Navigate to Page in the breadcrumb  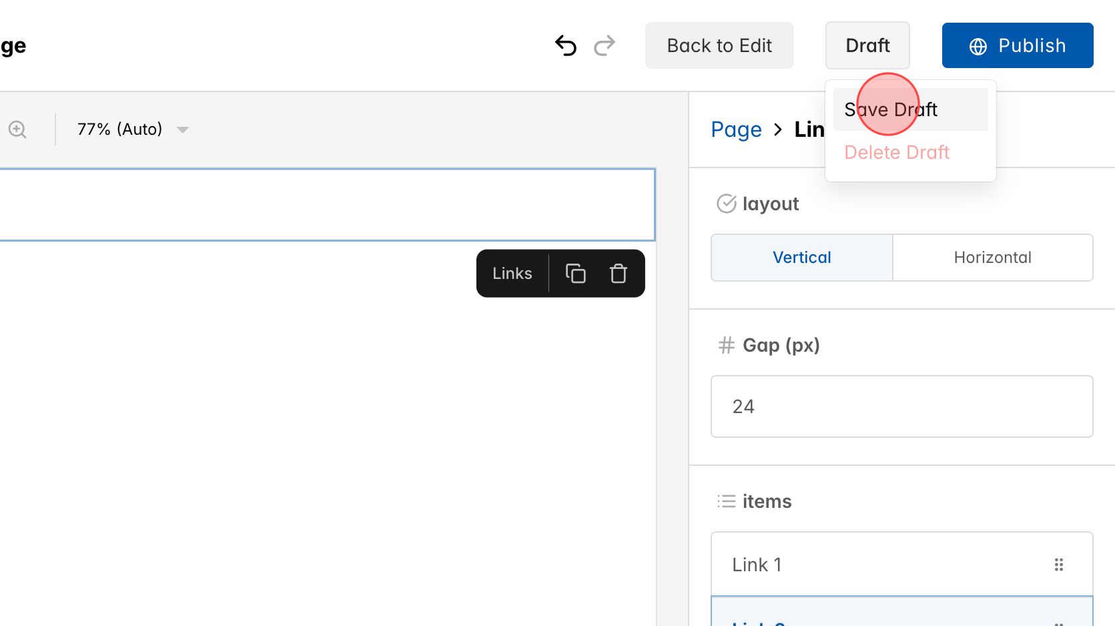[x=737, y=129]
